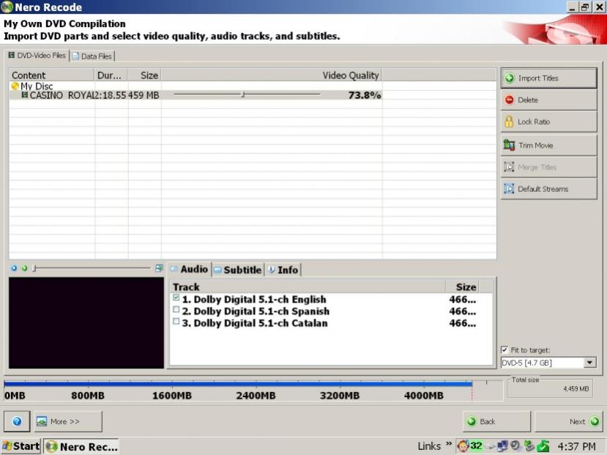Screen dimensions: 607x455
Task: Click the fullscreen preview icon above video
Action: tap(159, 268)
